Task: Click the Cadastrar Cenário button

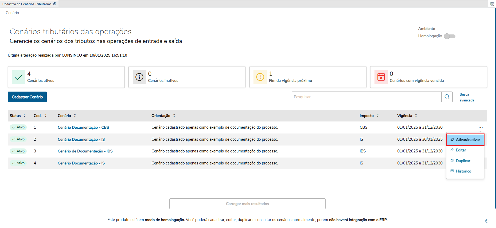Action: [27, 97]
